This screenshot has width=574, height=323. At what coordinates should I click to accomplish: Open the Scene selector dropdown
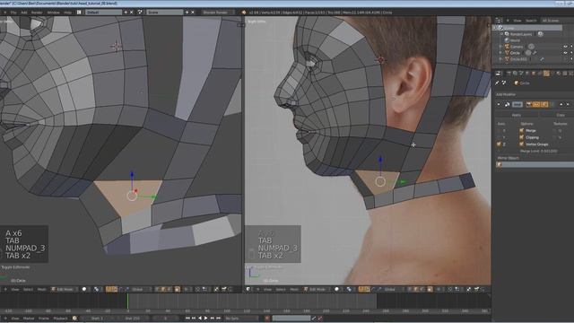click(164, 13)
